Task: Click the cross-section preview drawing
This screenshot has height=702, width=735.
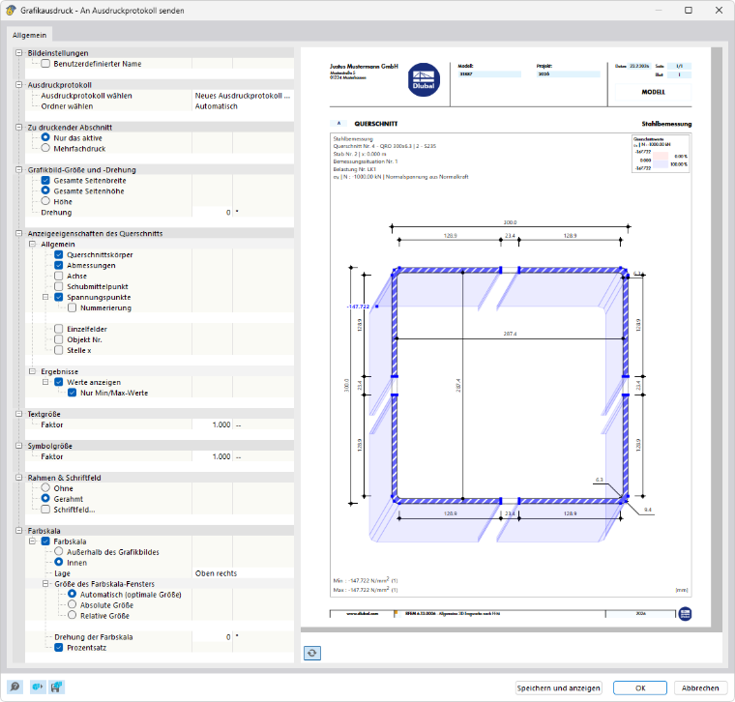Action: coord(500,384)
